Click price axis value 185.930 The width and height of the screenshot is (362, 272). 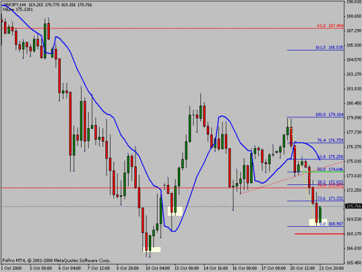click(354, 45)
